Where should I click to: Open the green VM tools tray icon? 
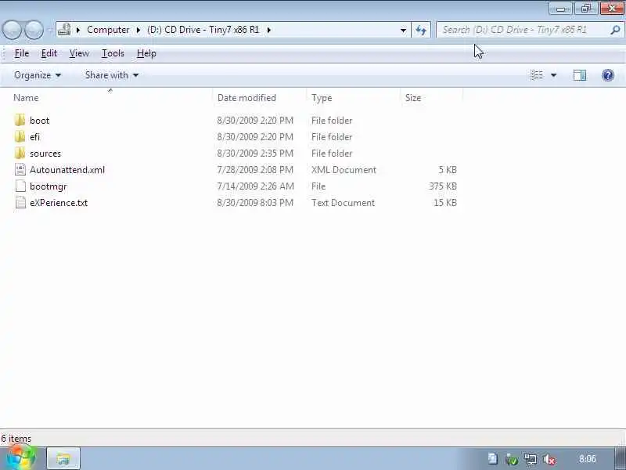(x=512, y=460)
